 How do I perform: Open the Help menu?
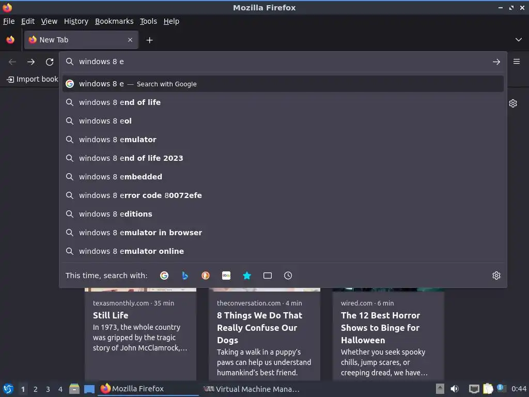(172, 21)
